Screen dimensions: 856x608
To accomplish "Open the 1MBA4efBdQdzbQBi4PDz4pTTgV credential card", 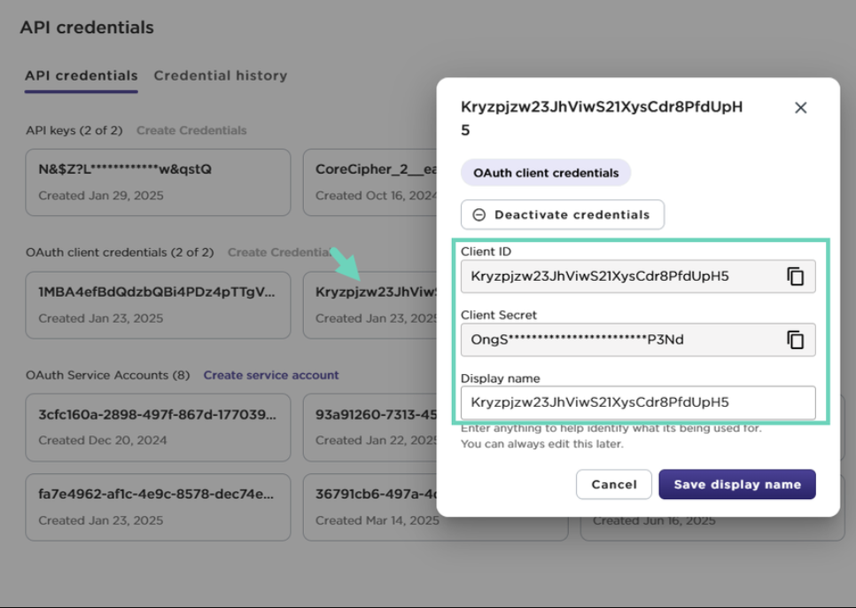I will point(158,304).
